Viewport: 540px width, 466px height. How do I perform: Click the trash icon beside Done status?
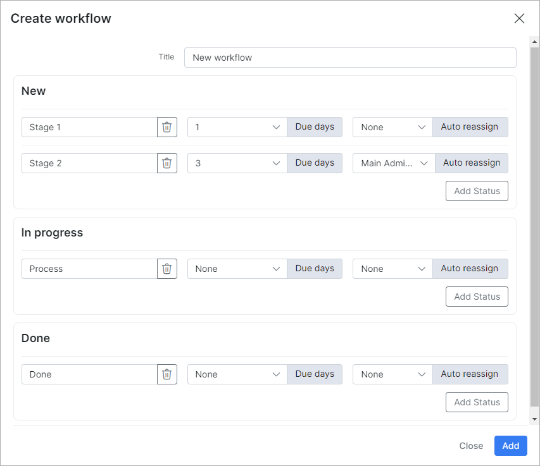pyautogui.click(x=167, y=374)
